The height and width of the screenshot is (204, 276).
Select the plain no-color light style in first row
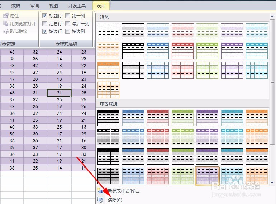(x=108, y=31)
